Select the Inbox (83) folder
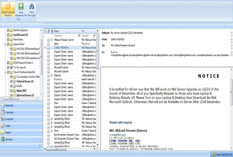 click(22, 91)
